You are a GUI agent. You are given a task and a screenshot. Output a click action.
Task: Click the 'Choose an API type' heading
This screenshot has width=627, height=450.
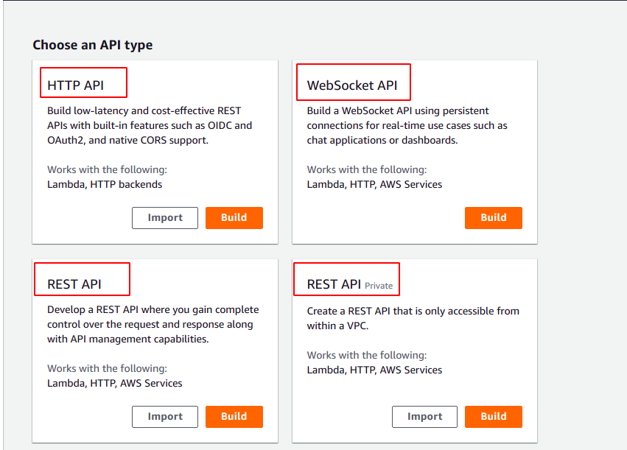(93, 45)
